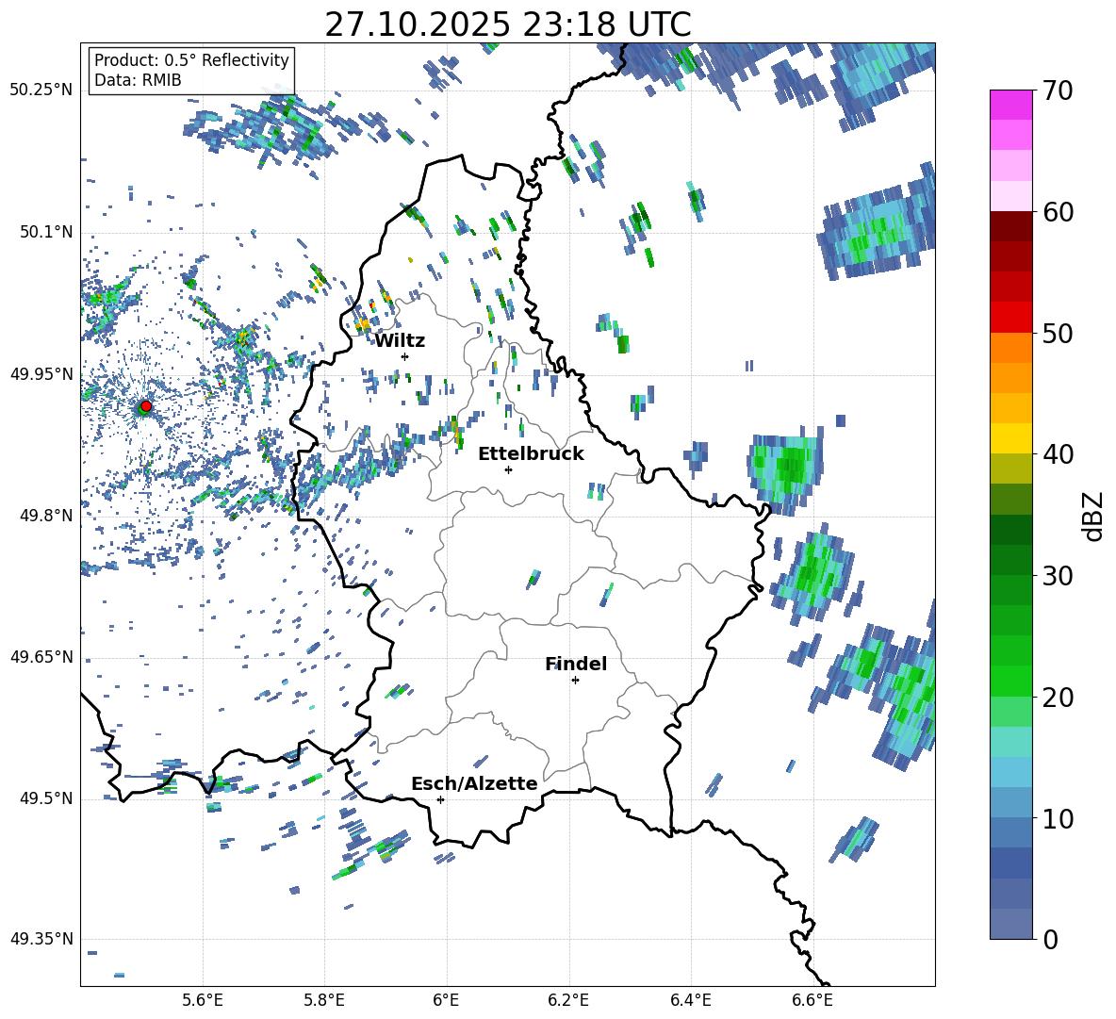1116x1019 pixels.
Task: Click the colorbar tick label 40
Action: click(1058, 454)
